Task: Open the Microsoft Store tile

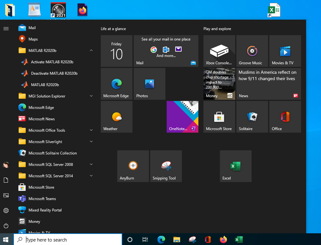Action: click(219, 117)
